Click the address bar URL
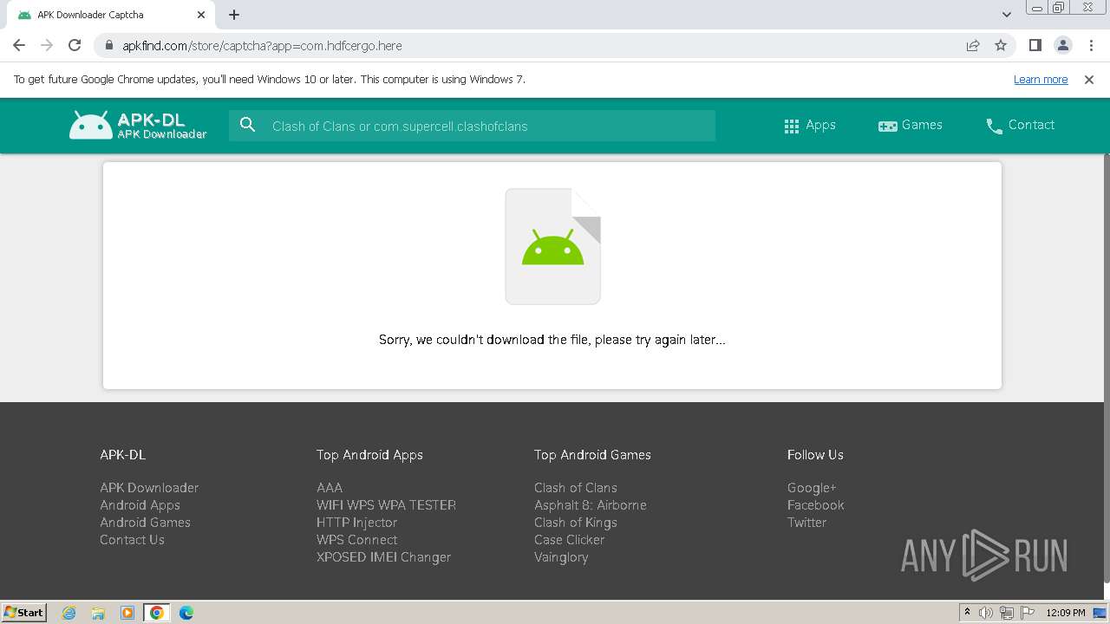This screenshot has height=624, width=1110. (262, 45)
